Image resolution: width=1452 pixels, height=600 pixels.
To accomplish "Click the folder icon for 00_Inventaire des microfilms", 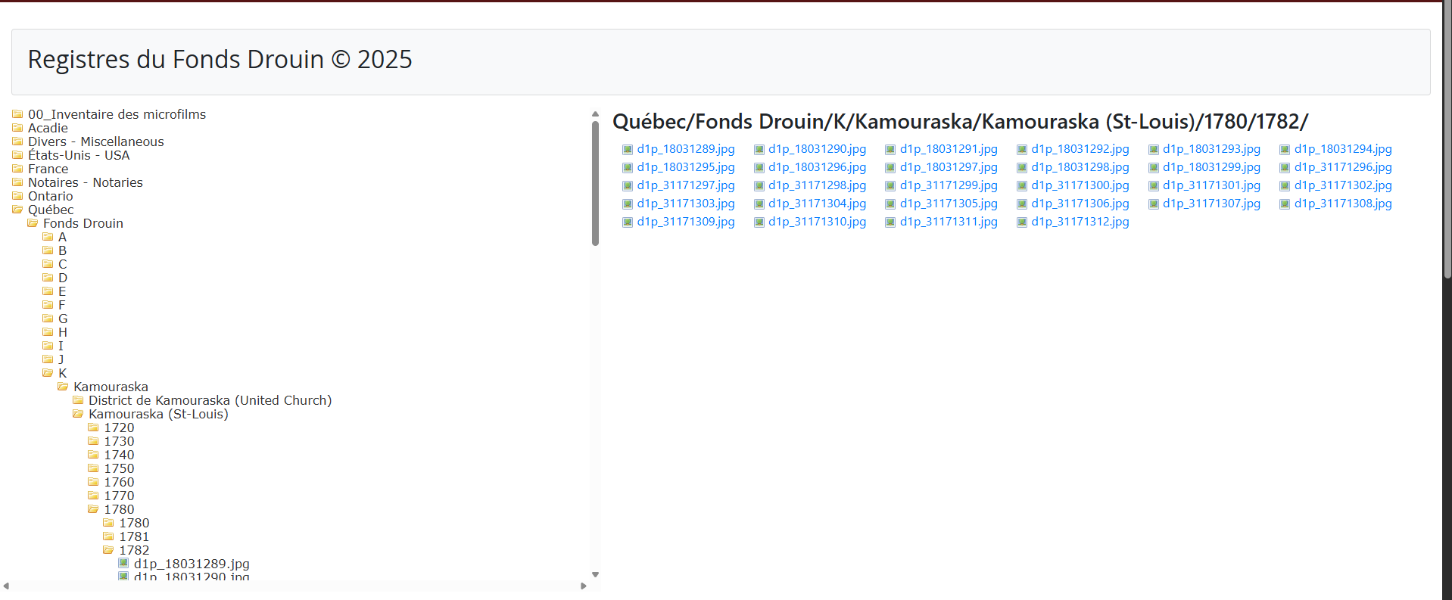I will tap(17, 114).
